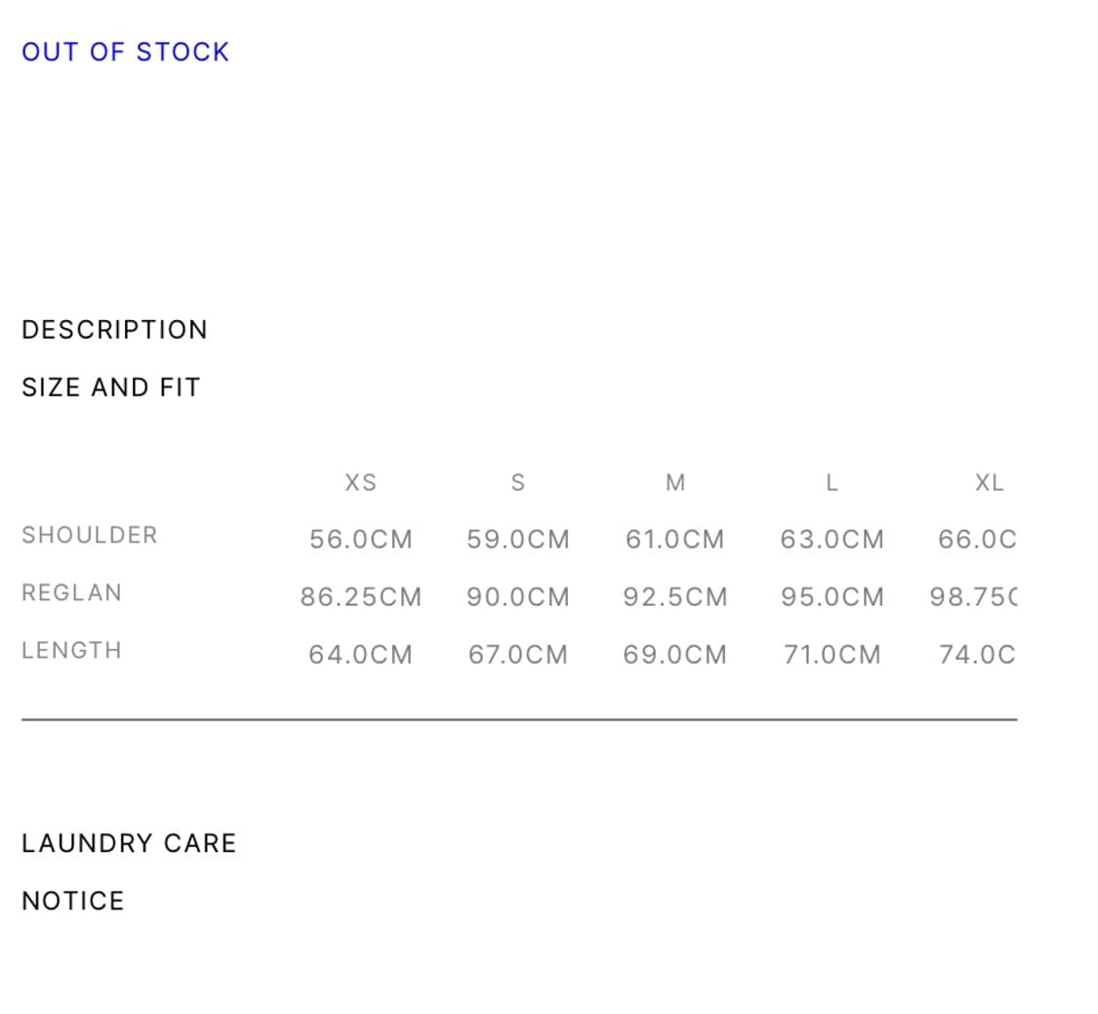The width and height of the screenshot is (1098, 1014).
Task: Select the XL size column header
Action: [x=989, y=482]
